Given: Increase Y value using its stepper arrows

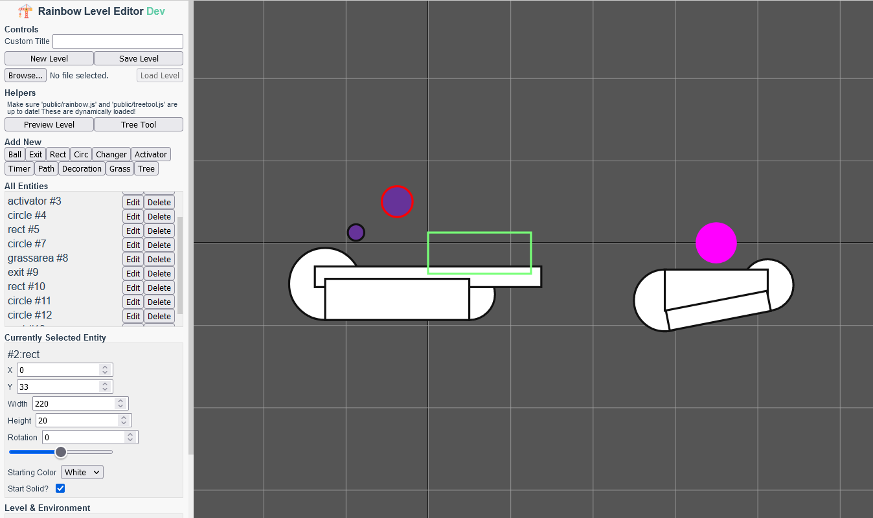Looking at the screenshot, I should point(105,383).
